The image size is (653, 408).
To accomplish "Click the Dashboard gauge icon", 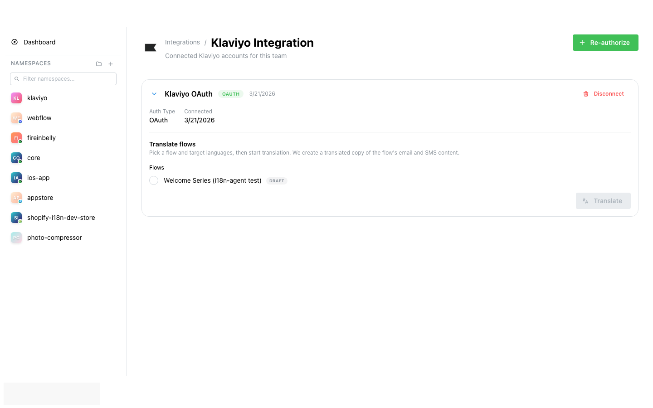I will coord(15,42).
